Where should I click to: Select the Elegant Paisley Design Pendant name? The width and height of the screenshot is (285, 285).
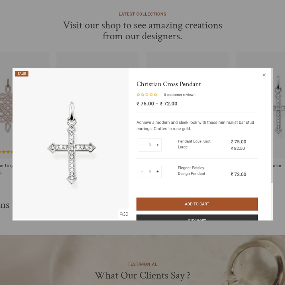(191, 171)
